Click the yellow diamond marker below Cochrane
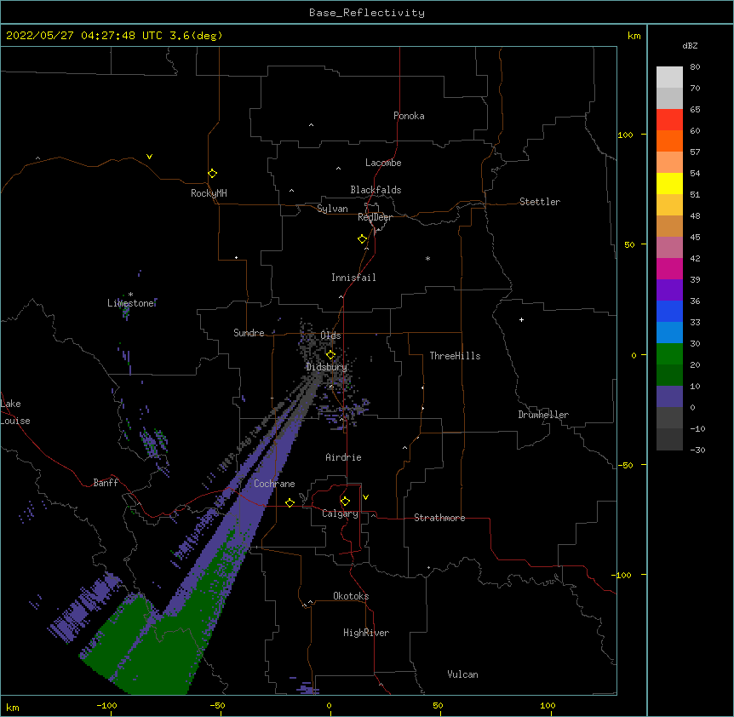 point(290,502)
